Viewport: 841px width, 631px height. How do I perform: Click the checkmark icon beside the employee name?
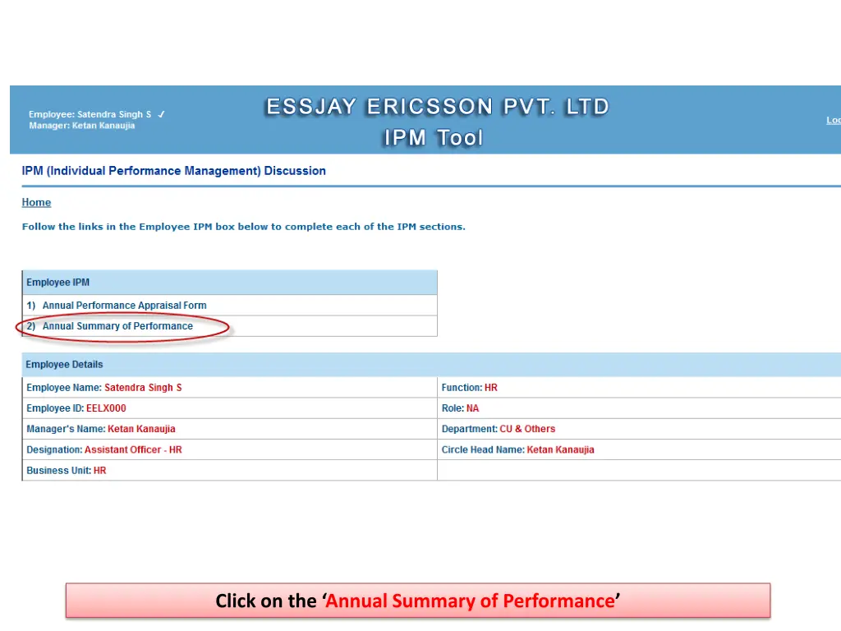[x=162, y=115]
